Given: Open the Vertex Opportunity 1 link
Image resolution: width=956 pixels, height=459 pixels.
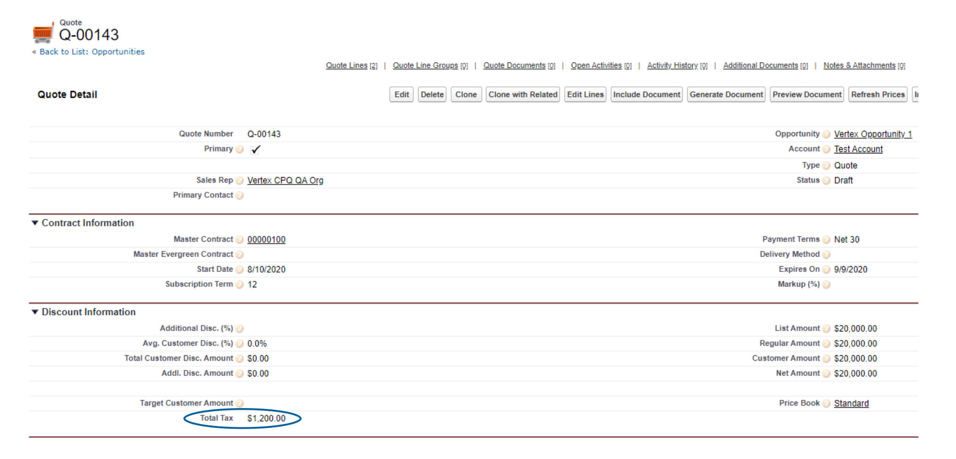Looking at the screenshot, I should point(873,134).
